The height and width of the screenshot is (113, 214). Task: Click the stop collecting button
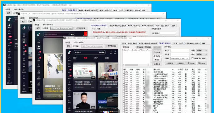tap(157, 52)
